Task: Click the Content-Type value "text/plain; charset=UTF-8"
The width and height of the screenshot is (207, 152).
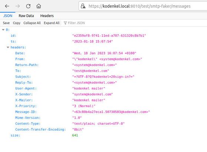Action: (99, 124)
